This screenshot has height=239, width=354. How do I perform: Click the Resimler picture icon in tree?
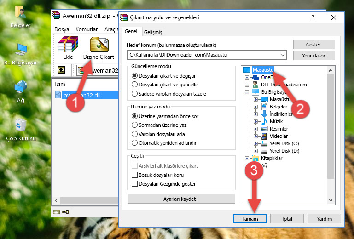click(x=264, y=129)
